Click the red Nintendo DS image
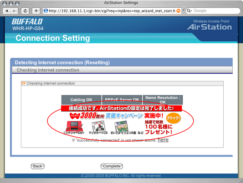Screen dimensions: 243x183 74,126
